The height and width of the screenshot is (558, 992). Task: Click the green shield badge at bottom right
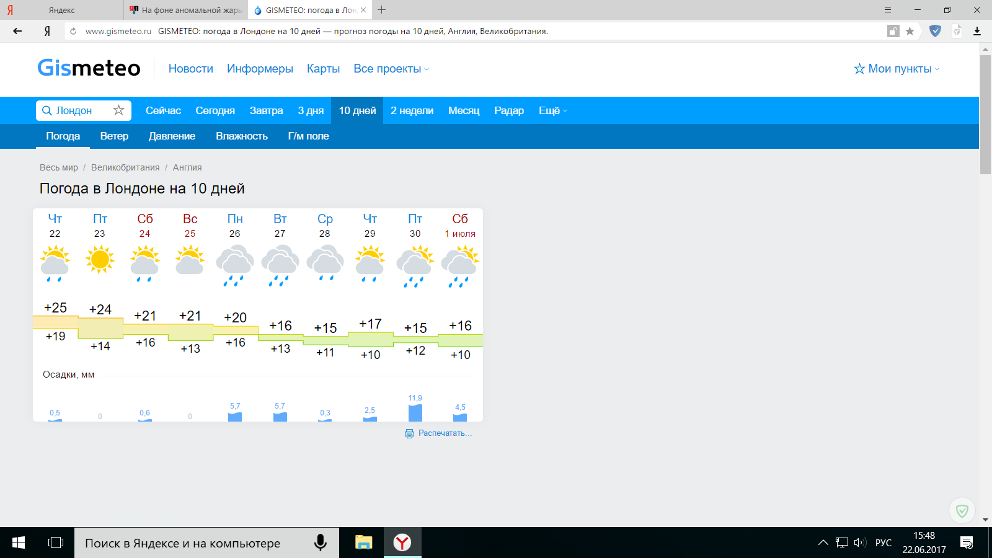(x=962, y=510)
